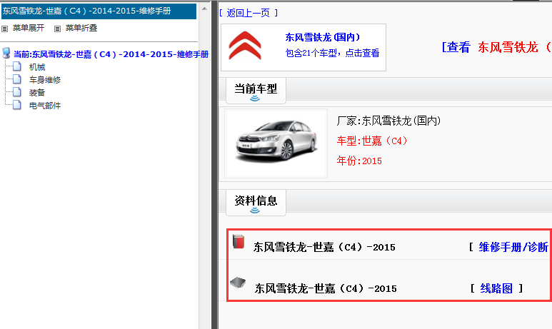Open the 装备 tree item

click(x=37, y=93)
